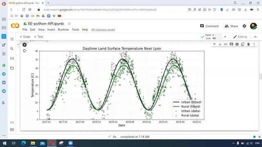This screenshot has width=262, height=147.
Task: Click the completed at 7:14 AM status
Action: click(135, 137)
